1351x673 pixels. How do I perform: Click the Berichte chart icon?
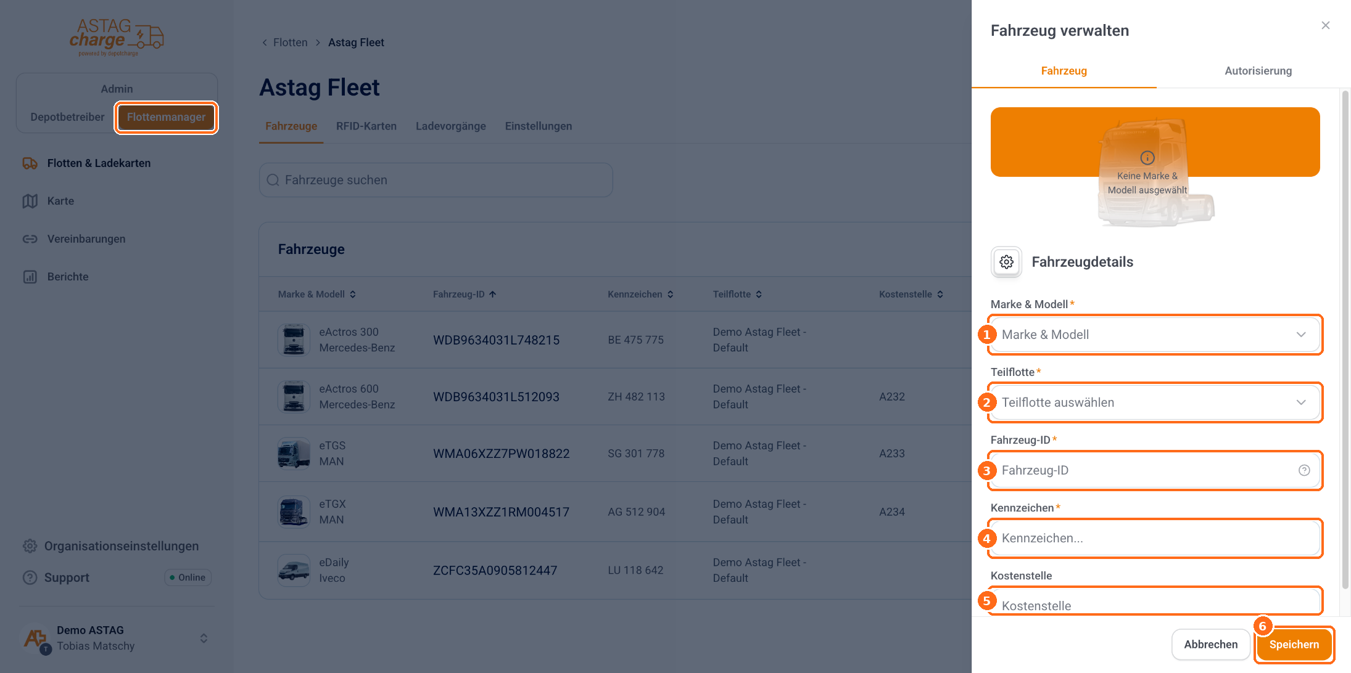pos(30,277)
